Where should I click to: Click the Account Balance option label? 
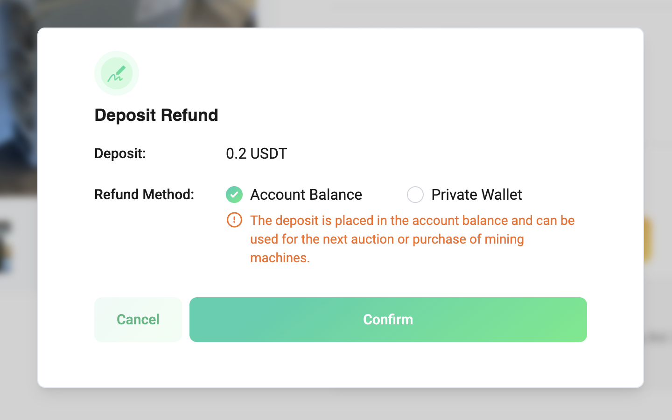(x=306, y=195)
